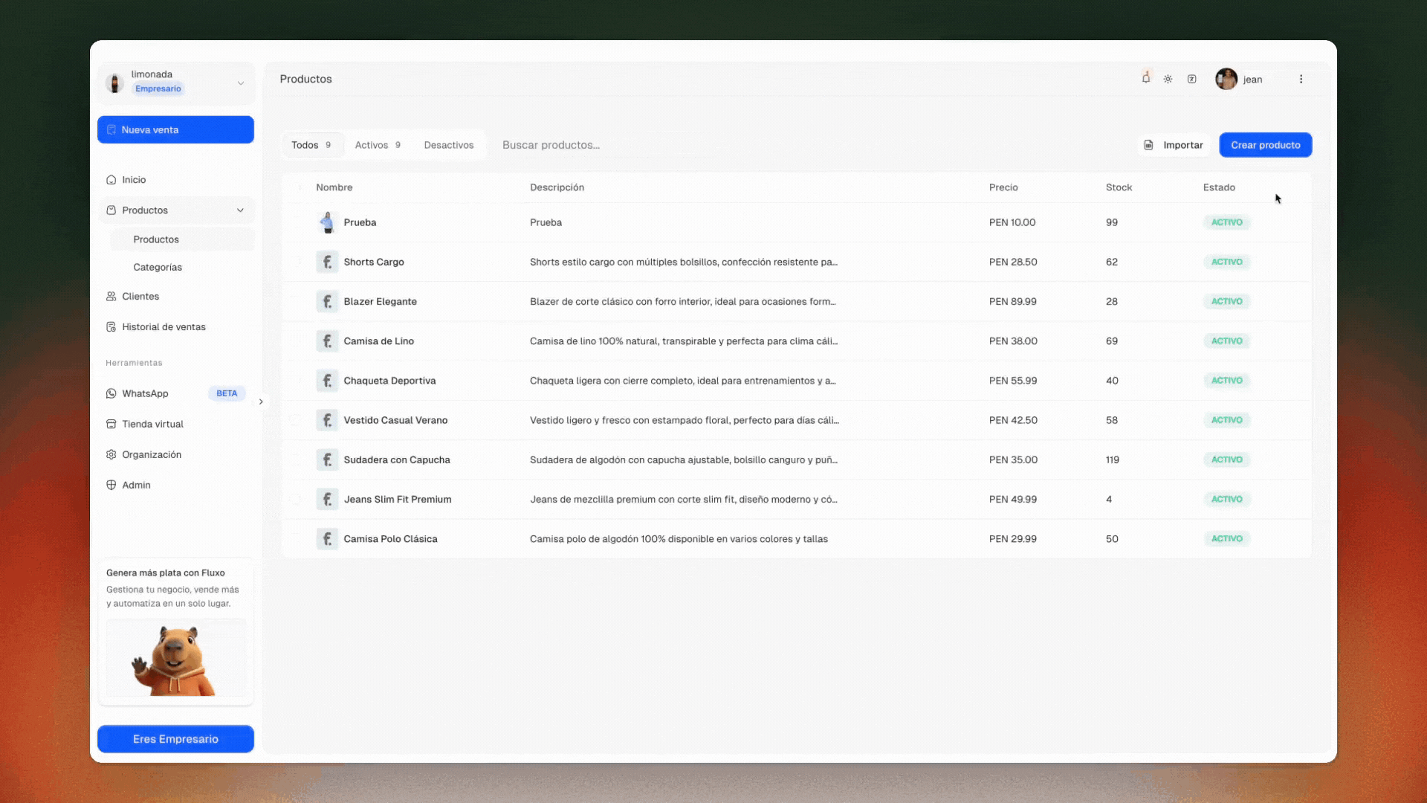Collapse the Productos sidebar section
The width and height of the screenshot is (1427, 803).
240,210
